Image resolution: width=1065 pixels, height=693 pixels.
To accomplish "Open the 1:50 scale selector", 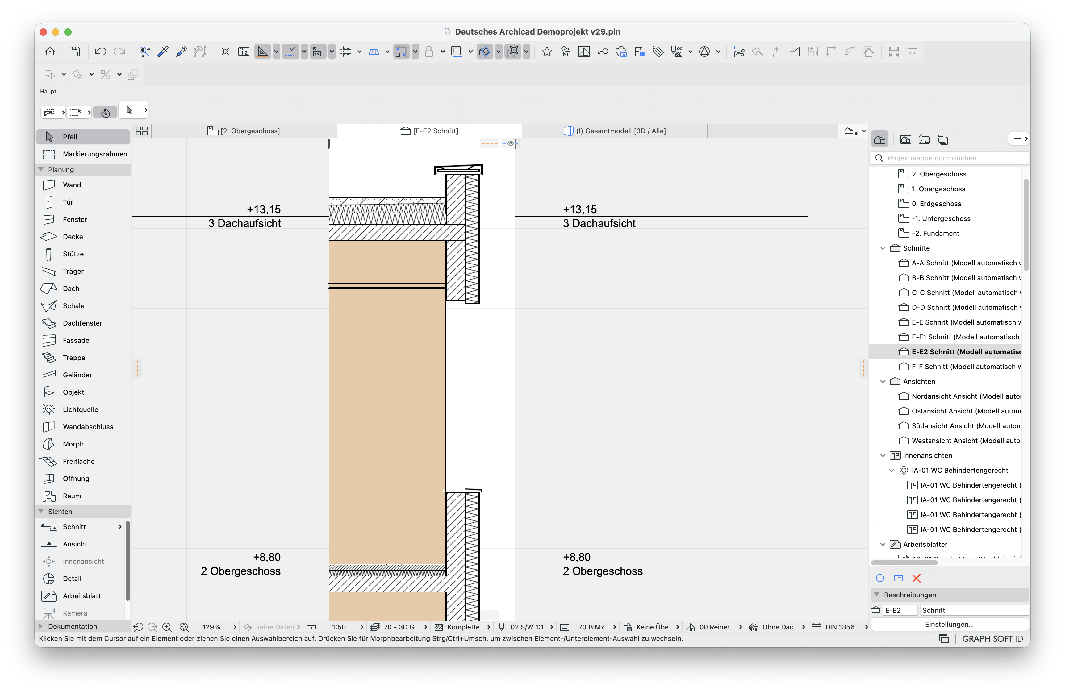I will [347, 627].
